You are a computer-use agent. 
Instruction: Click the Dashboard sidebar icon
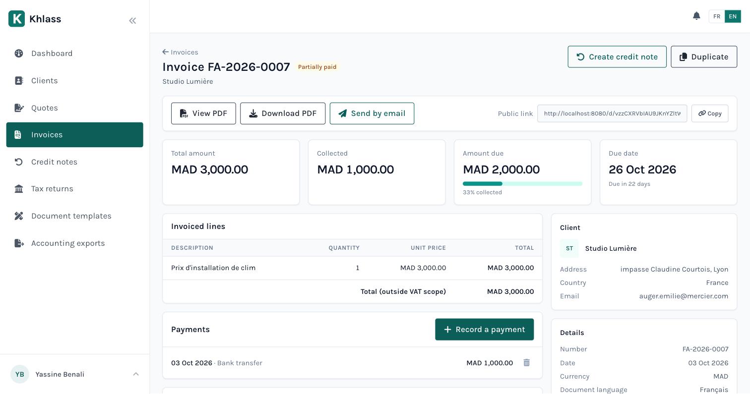[19, 54]
